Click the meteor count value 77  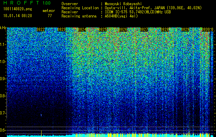click(x=50, y=16)
